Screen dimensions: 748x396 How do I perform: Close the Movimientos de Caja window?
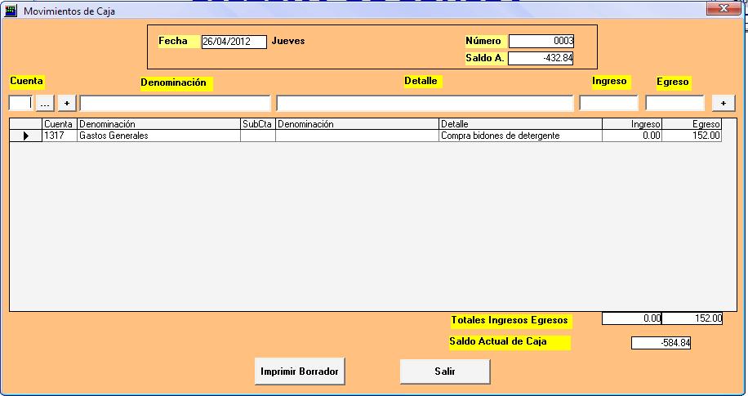click(x=724, y=8)
